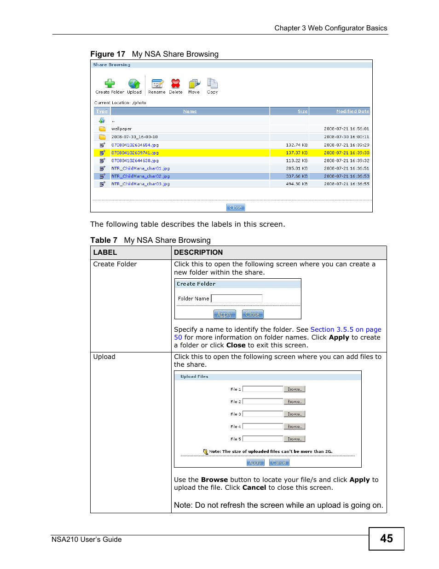Viewport: 439px width, 569px height.
Task: Open file 070804102644638.jpg
Action: tap(135, 161)
